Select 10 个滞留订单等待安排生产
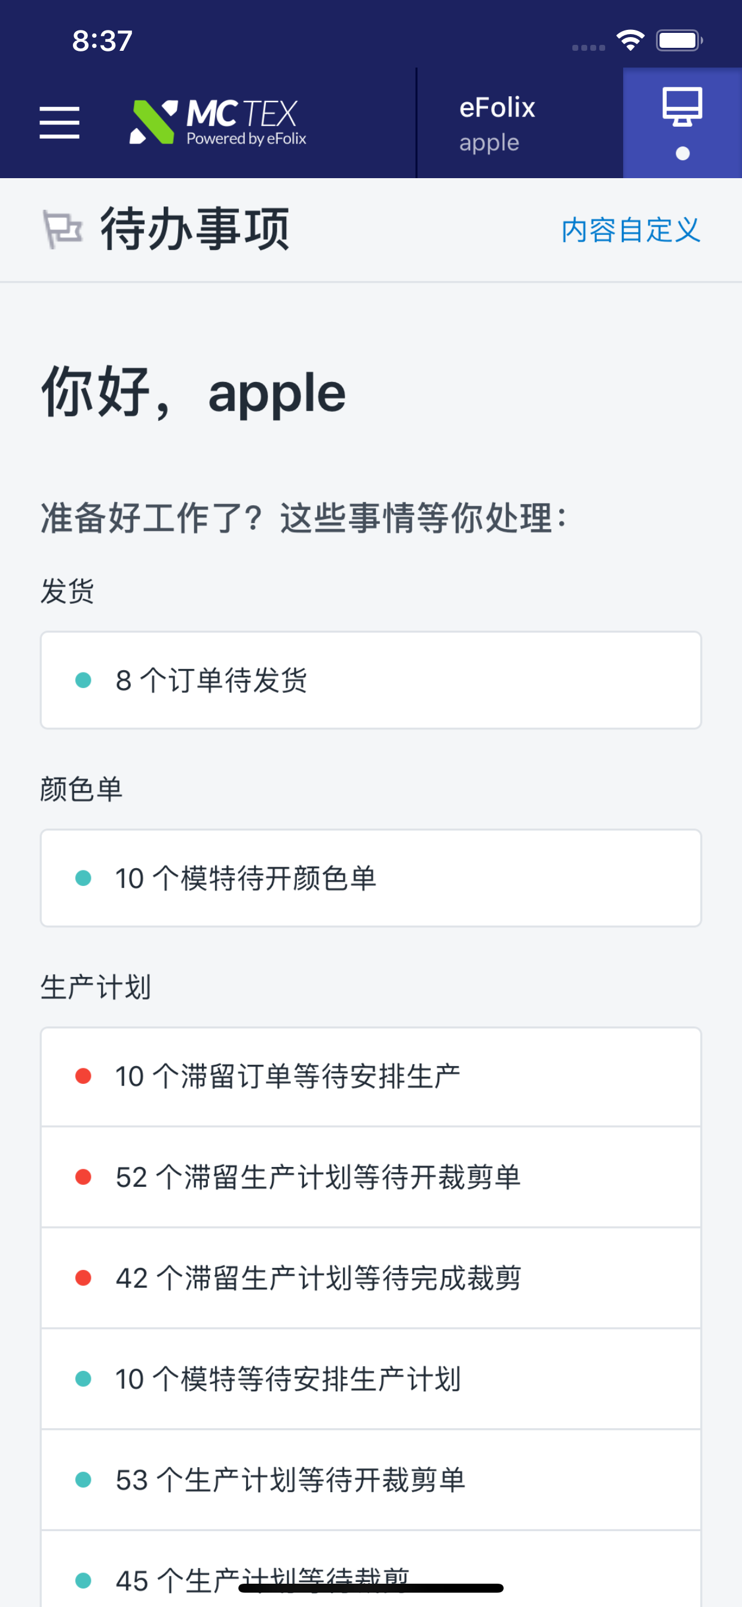The width and height of the screenshot is (742, 1607). [x=371, y=1077]
